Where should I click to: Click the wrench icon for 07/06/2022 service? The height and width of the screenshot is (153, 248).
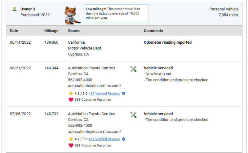click(x=133, y=115)
